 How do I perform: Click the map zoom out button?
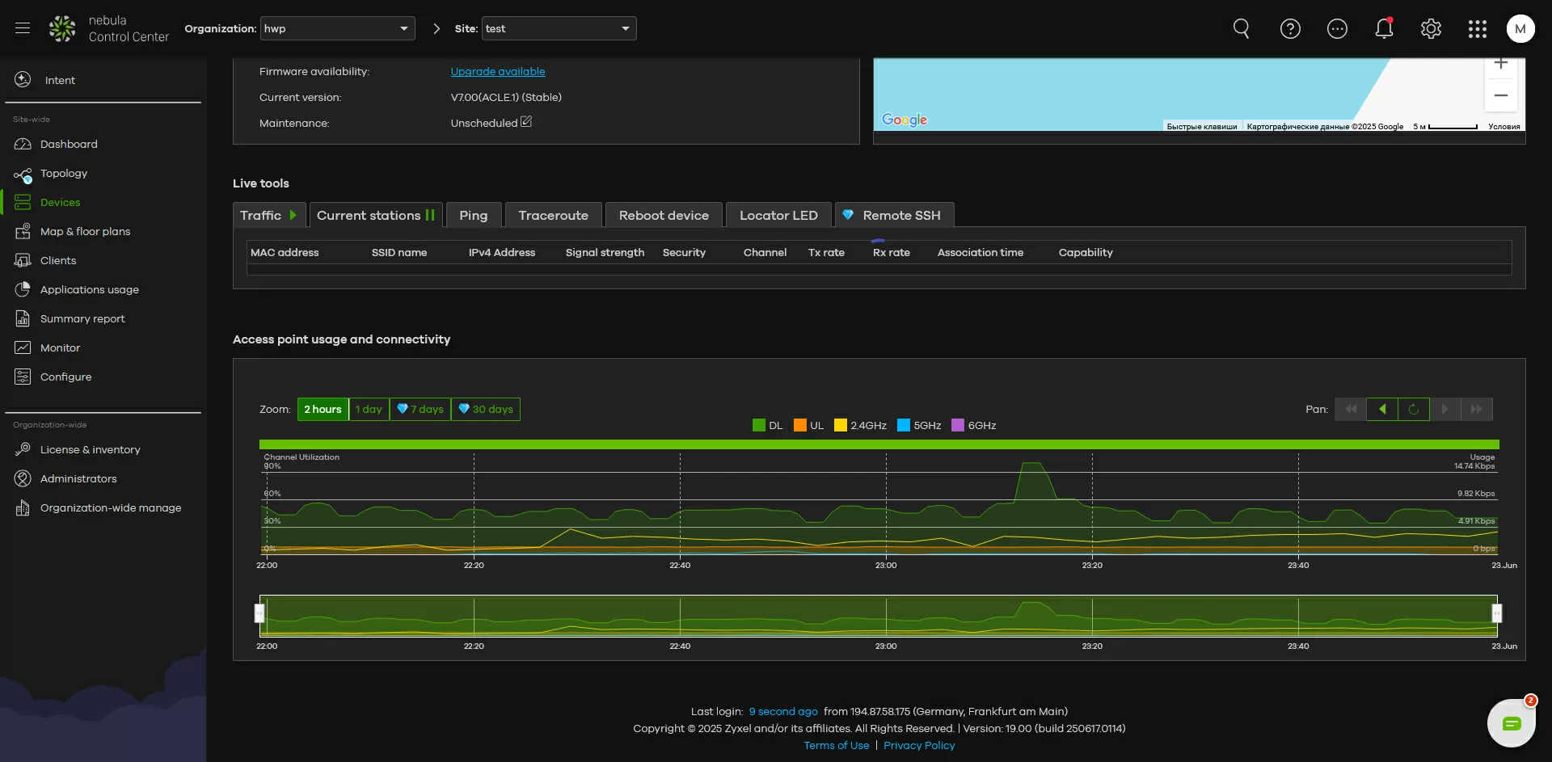[x=1500, y=95]
